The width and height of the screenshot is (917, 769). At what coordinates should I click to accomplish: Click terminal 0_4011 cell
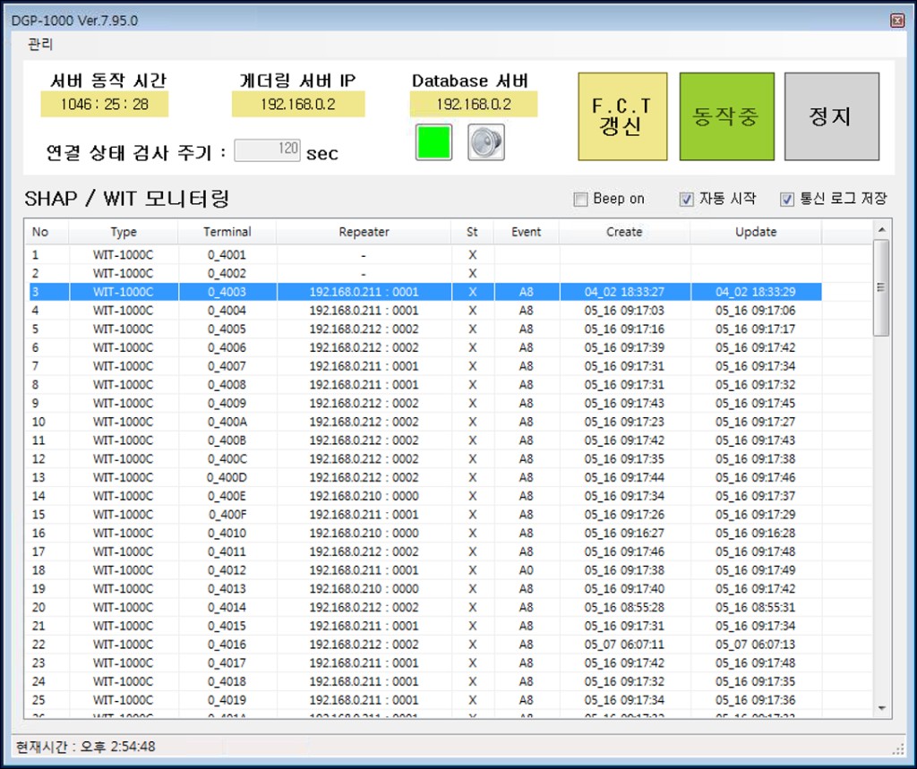[227, 552]
